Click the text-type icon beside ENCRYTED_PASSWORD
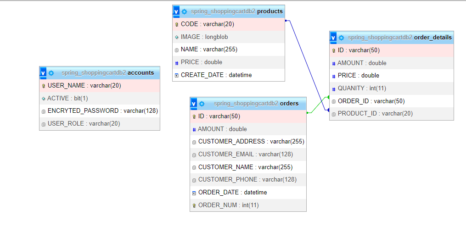 coord(44,111)
